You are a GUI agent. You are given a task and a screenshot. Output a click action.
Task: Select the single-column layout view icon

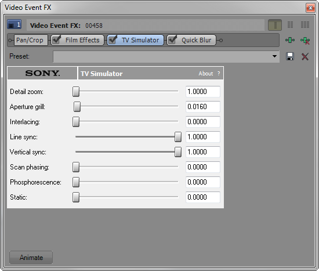275,25
